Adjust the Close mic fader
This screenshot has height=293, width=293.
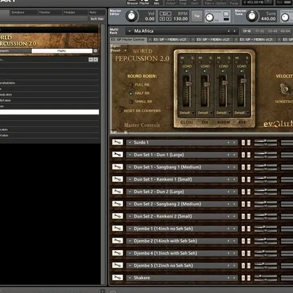tap(188, 83)
